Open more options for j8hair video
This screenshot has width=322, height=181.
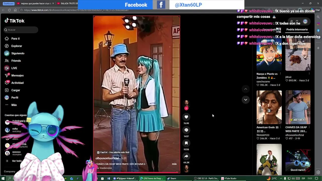click(309, 74)
